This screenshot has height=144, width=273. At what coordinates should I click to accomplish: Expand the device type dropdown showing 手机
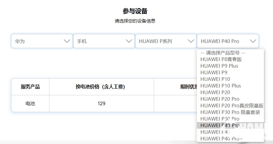(x=104, y=41)
